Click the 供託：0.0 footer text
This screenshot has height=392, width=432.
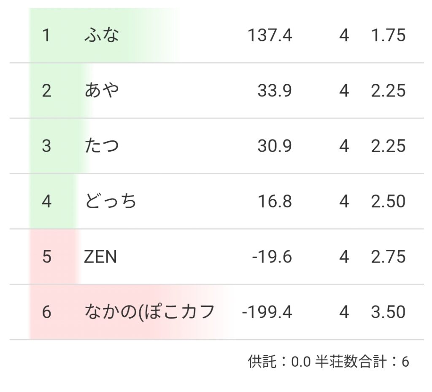(279, 362)
